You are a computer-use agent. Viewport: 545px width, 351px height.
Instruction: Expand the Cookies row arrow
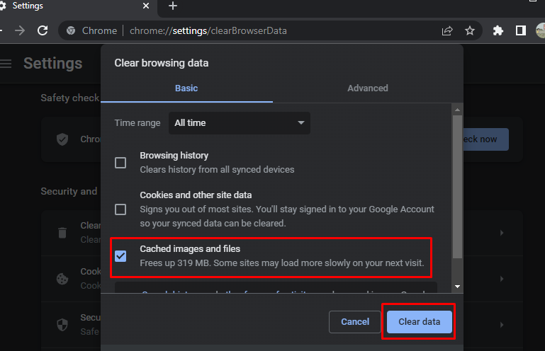(x=502, y=278)
